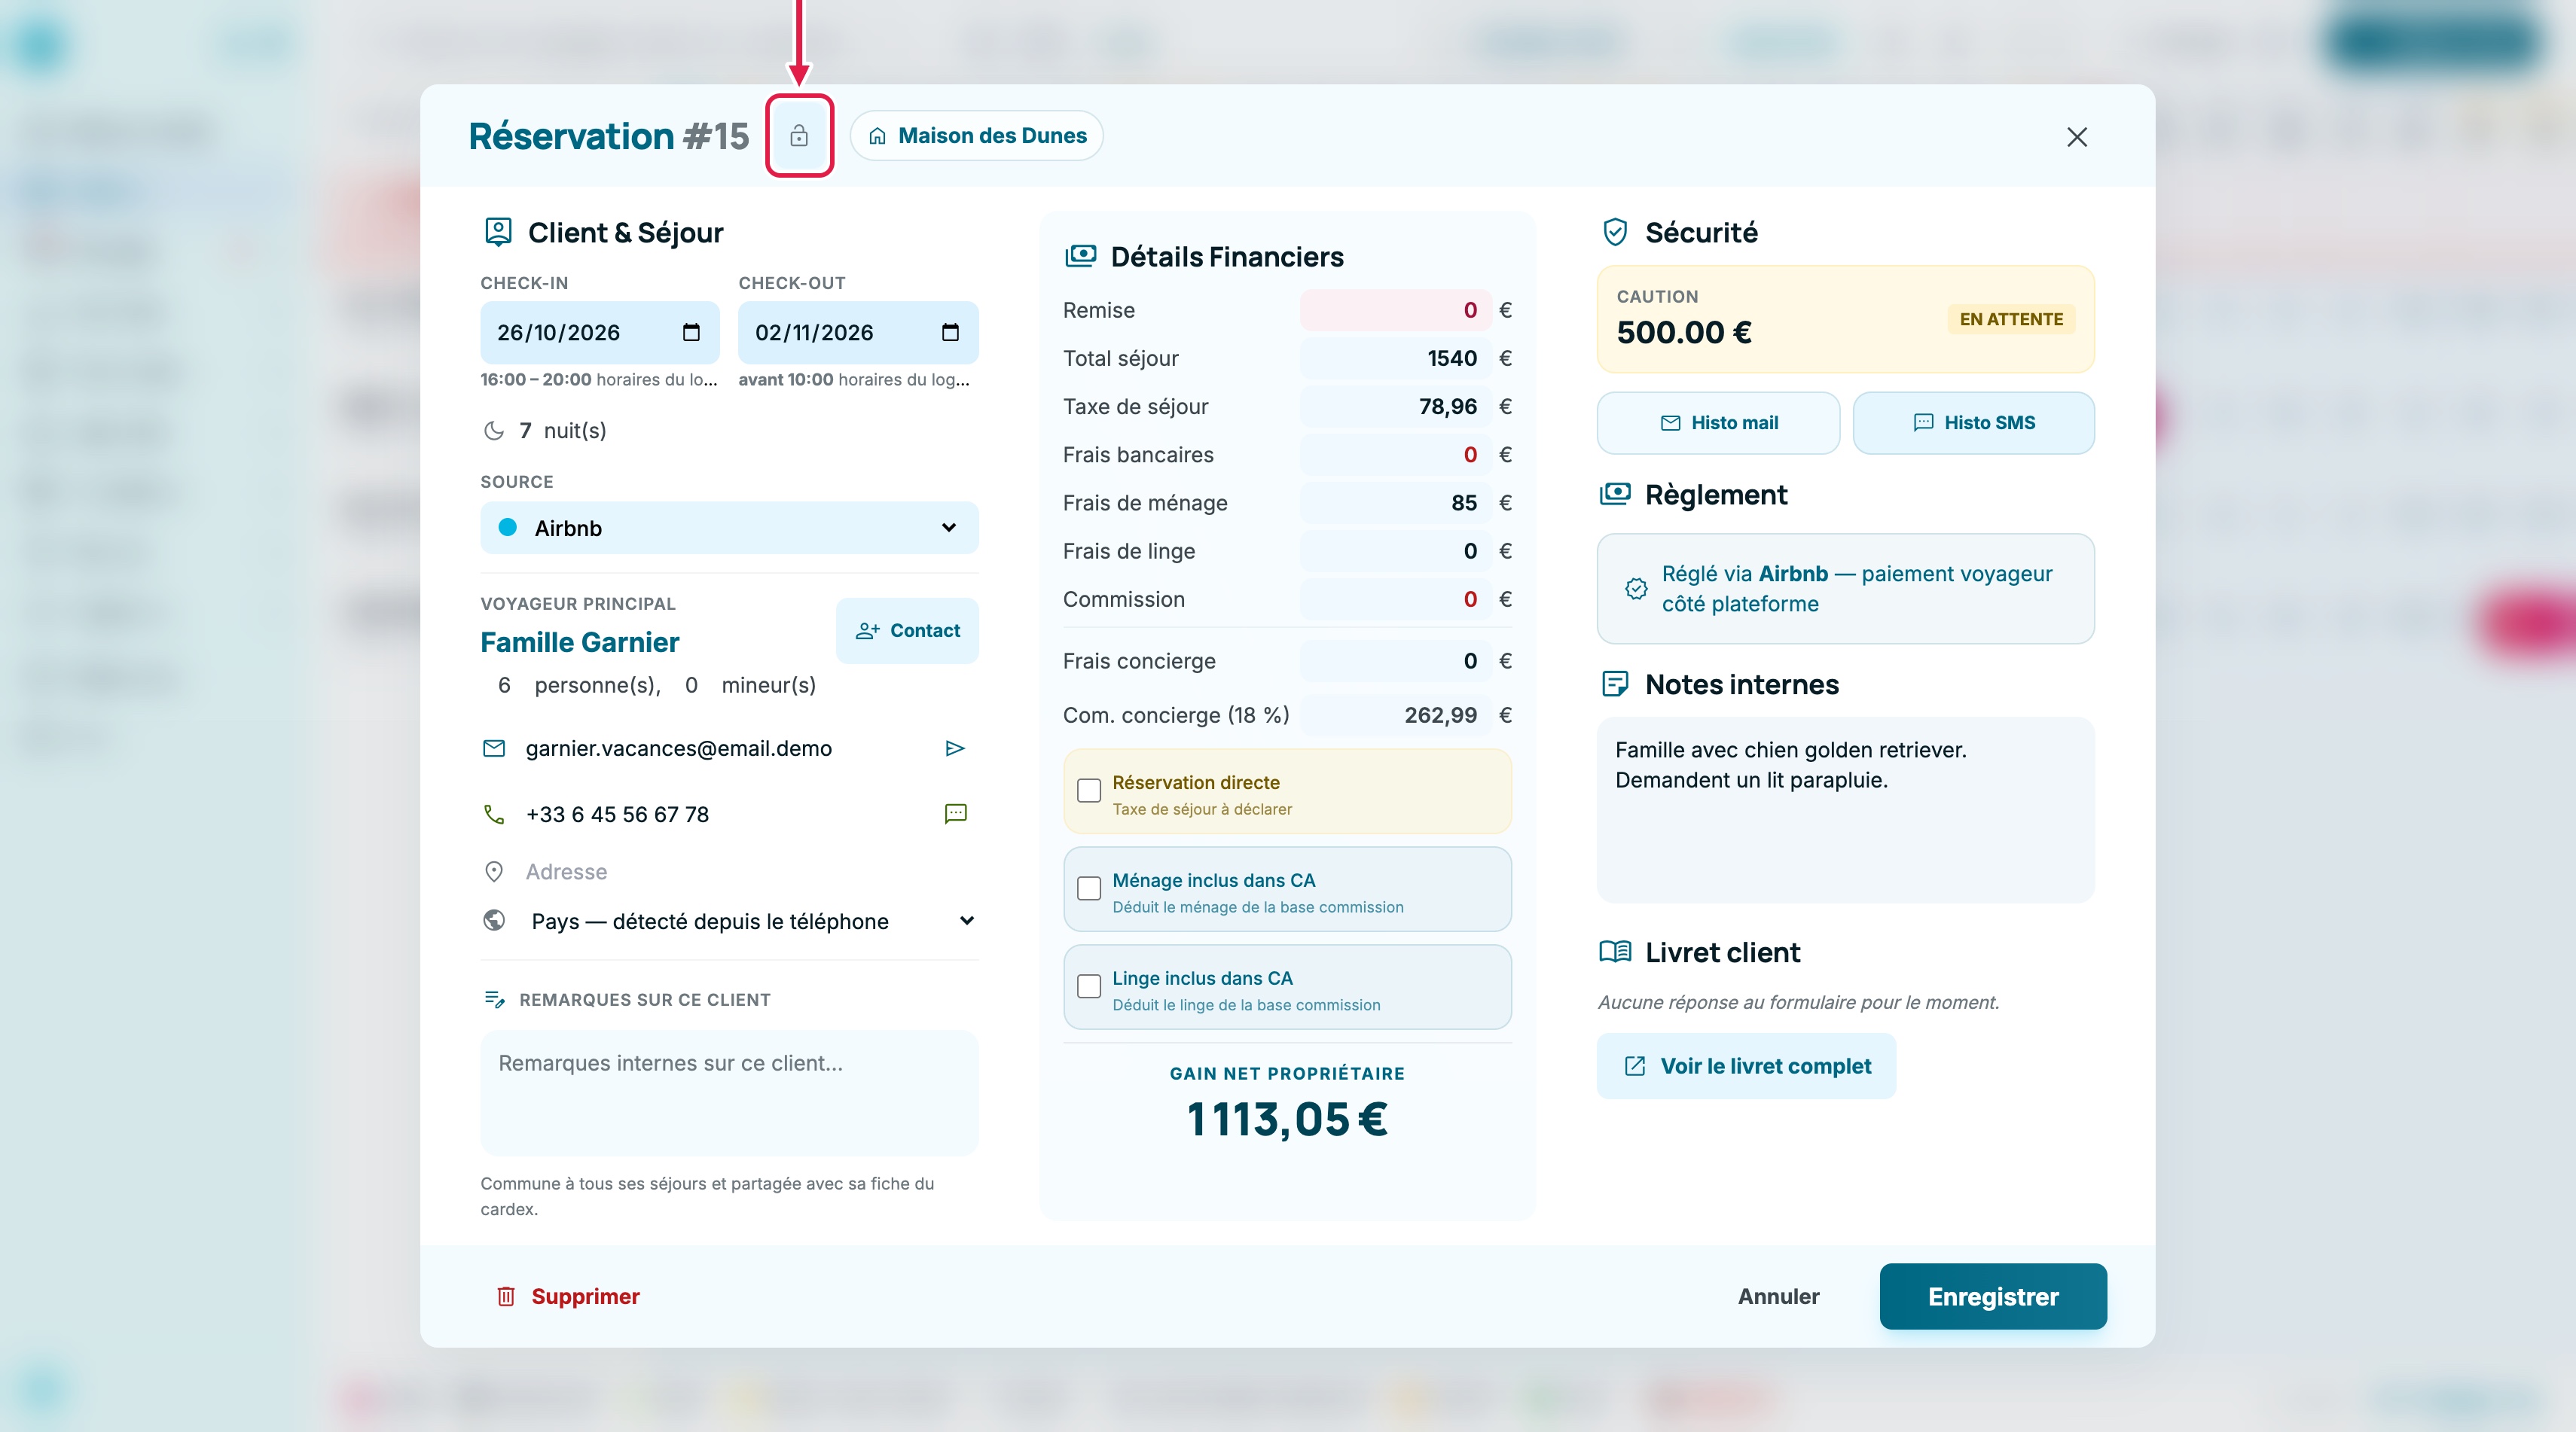Edit the Total séjour value 1540
Screen dimensions: 2576x1432
click(x=1395, y=358)
